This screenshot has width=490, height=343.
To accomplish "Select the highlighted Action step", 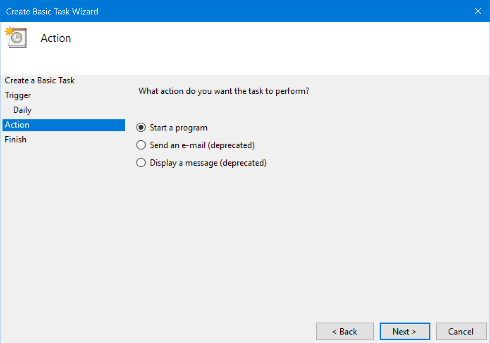I will click(x=64, y=125).
